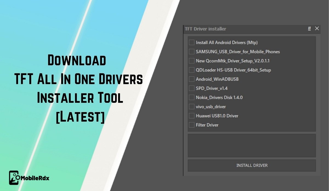
Task: Toggle Android_WinADBUSB checkbox
Action: (x=191, y=79)
